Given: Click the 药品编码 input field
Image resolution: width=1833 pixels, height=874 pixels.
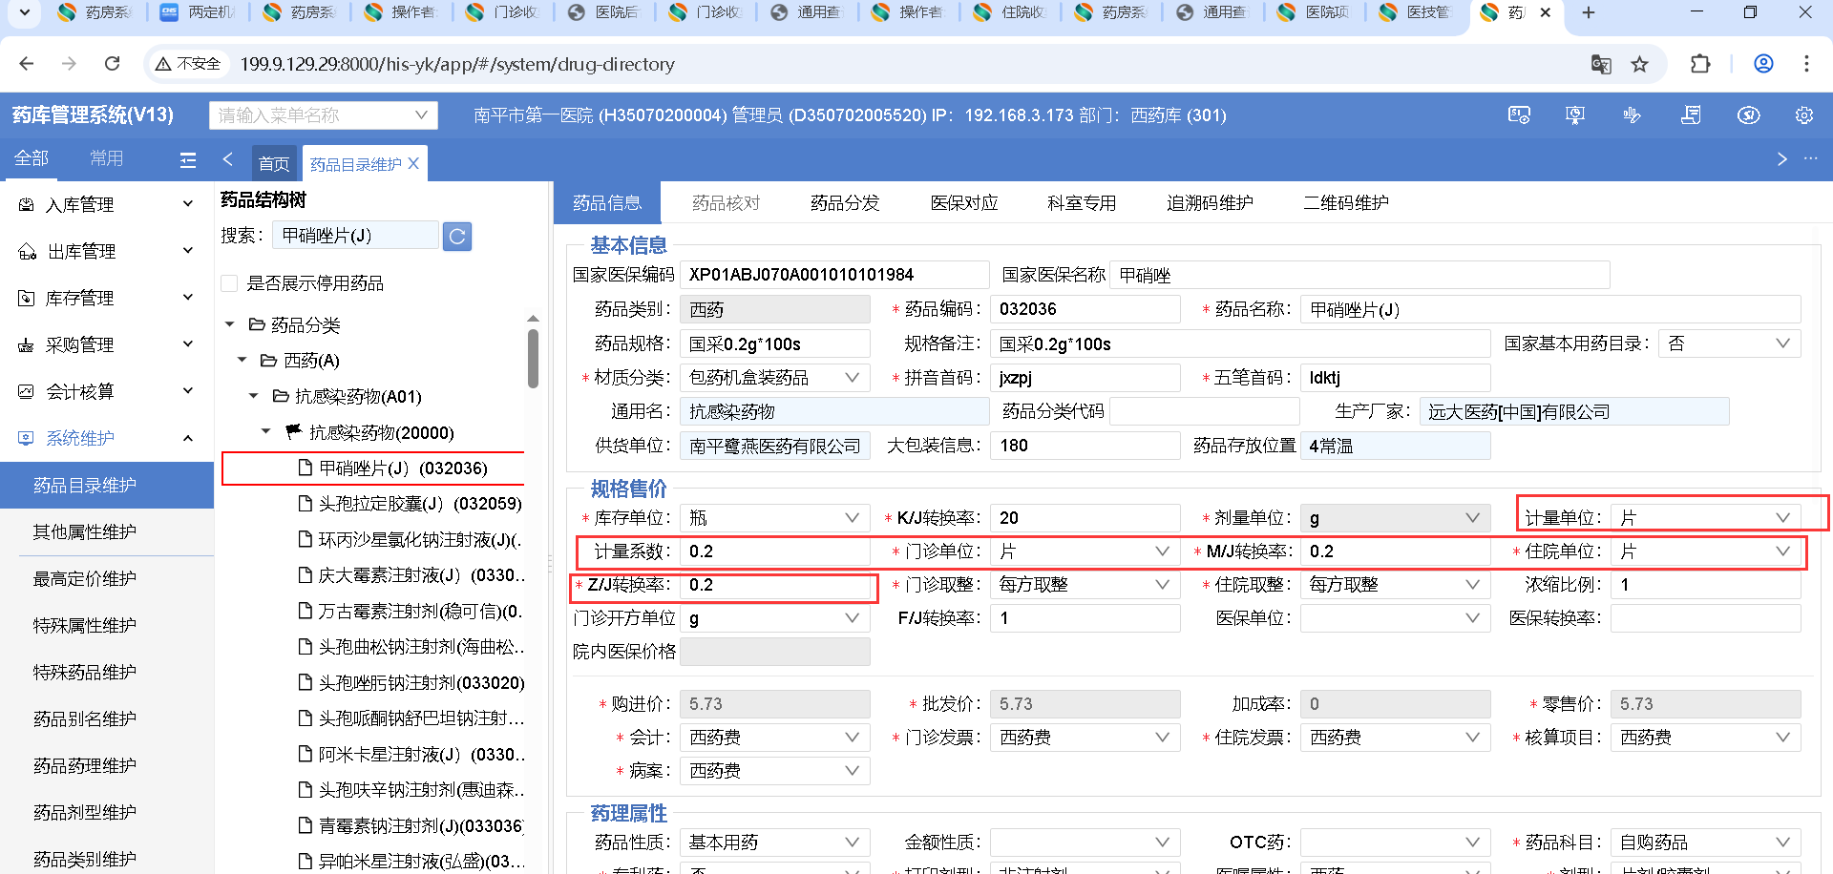Looking at the screenshot, I should (1085, 309).
